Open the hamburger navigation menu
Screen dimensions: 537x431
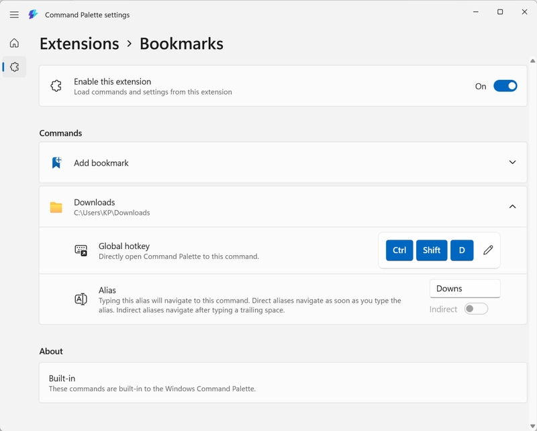pos(14,15)
